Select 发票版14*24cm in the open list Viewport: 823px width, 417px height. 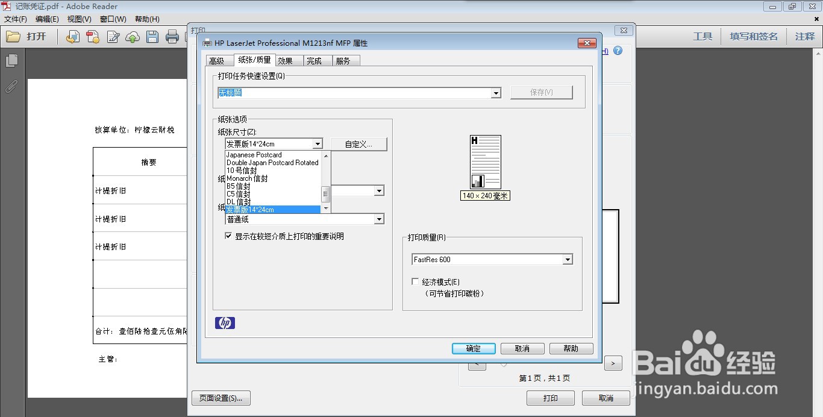coord(273,210)
